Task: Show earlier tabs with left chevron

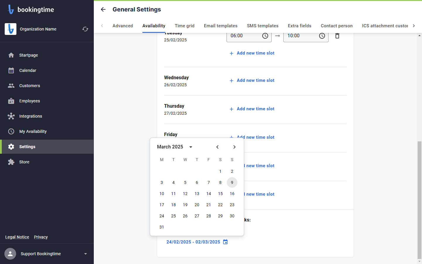Action: [x=102, y=26]
